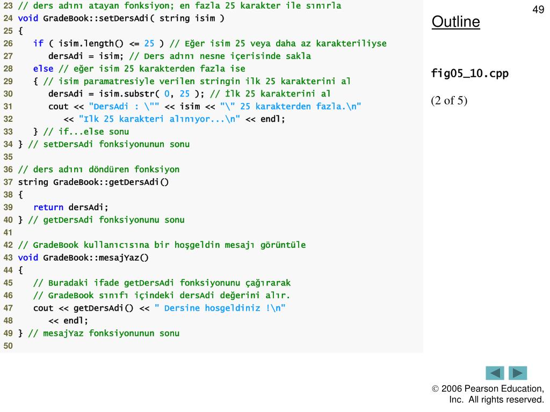Go to the next slide arrow
This screenshot has width=550, height=412.
pyautogui.click(x=518, y=373)
